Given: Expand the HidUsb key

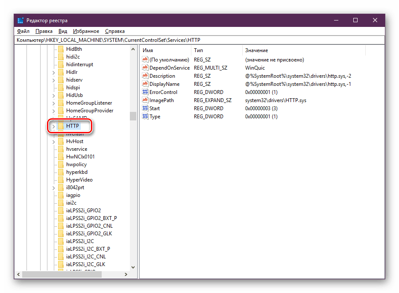Looking at the screenshot, I should pos(53,96).
